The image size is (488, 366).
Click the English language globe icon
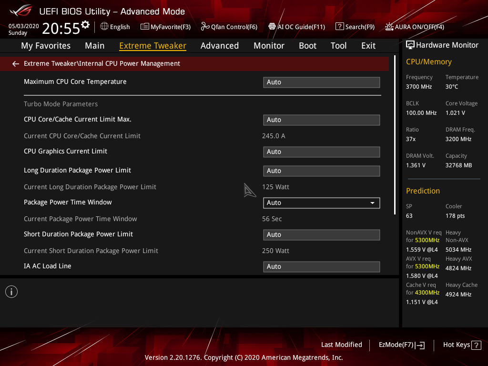coord(104,27)
